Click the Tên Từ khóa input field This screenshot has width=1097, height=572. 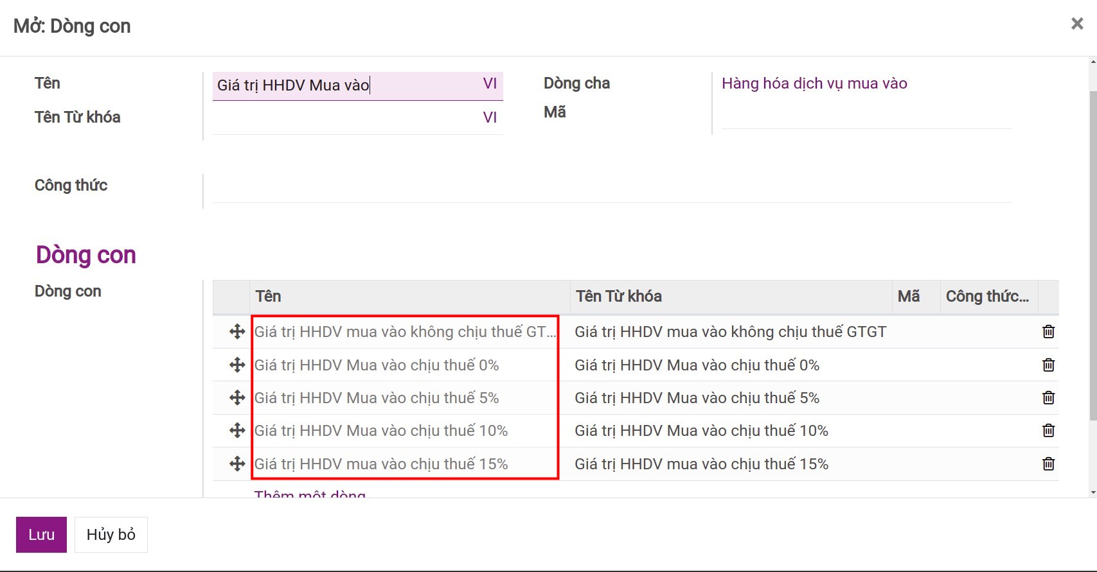click(346, 118)
